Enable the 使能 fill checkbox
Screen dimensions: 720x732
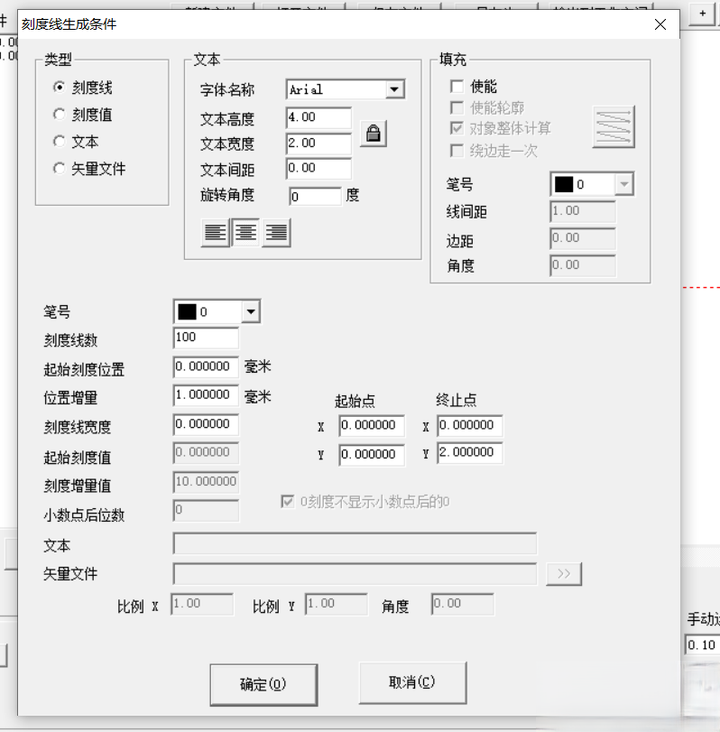pos(457,87)
